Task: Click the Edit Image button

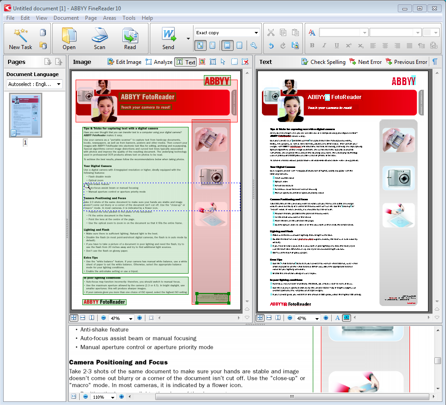Action: (124, 62)
